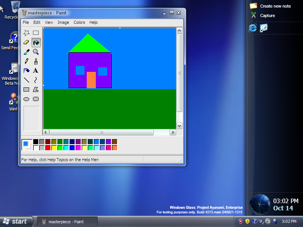This screenshot has width=303, height=227.
Task: Open the Colors menu
Action: pos(79,22)
